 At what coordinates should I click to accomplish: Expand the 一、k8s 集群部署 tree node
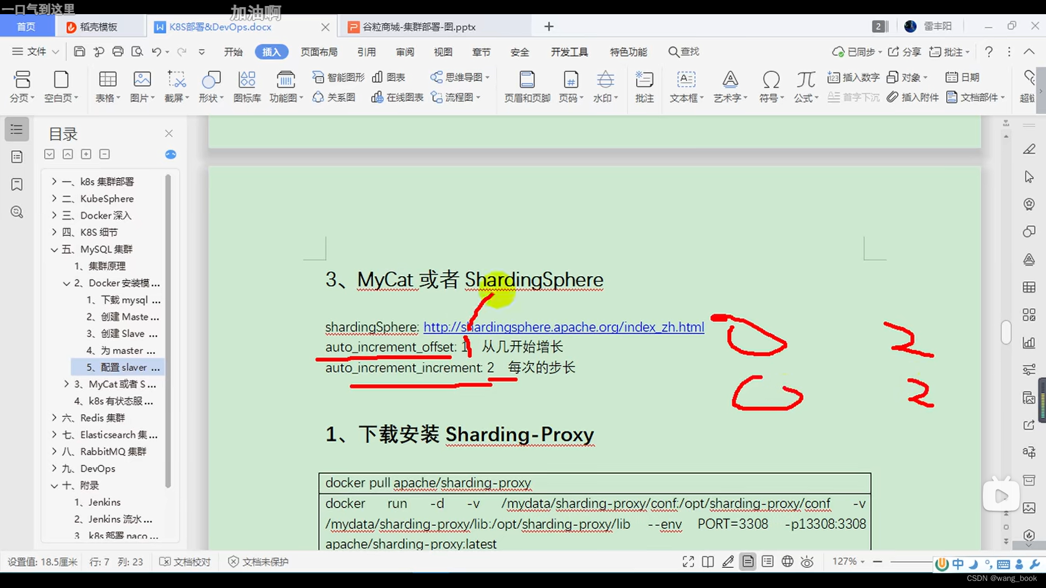tap(54, 181)
